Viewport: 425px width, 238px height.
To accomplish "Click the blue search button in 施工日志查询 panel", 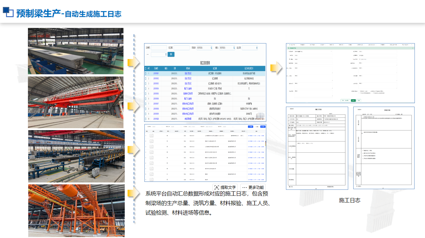I will pyautogui.click(x=171, y=54).
